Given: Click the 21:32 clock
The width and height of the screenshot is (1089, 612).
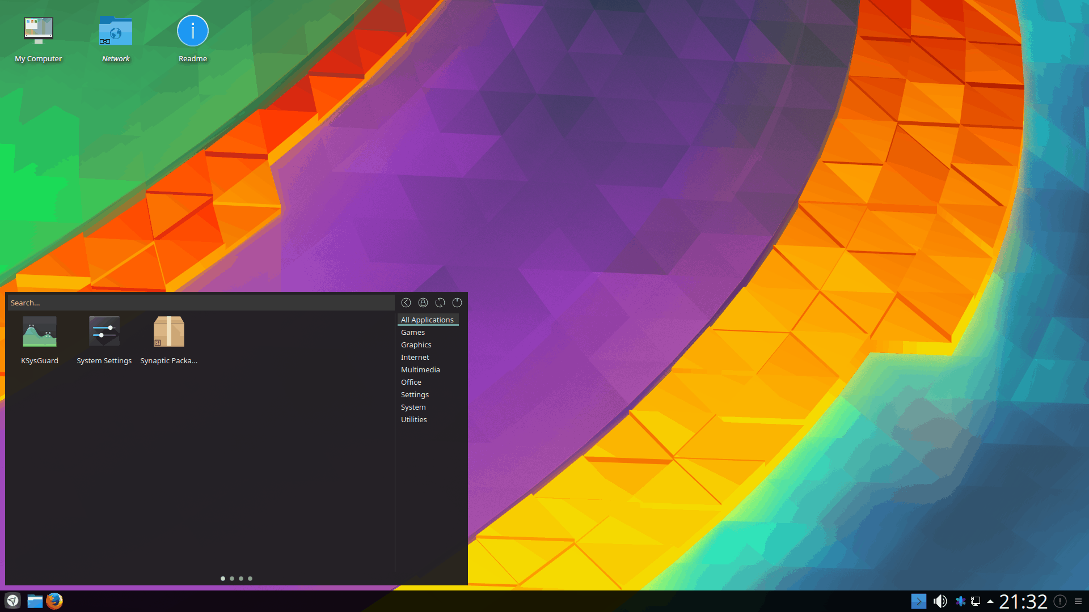Looking at the screenshot, I should tap(1023, 601).
